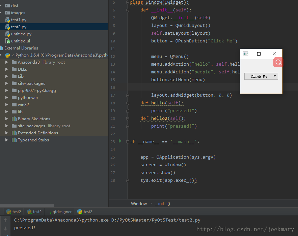Viewport: 298px width, 236px height.
Task: Click the pip-9.0.1-py3.6.egg folder icon
Action: pyautogui.click(x=14, y=91)
